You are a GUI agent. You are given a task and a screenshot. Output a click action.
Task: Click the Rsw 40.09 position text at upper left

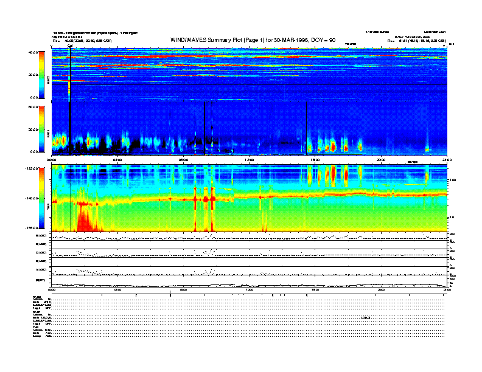tap(82, 41)
